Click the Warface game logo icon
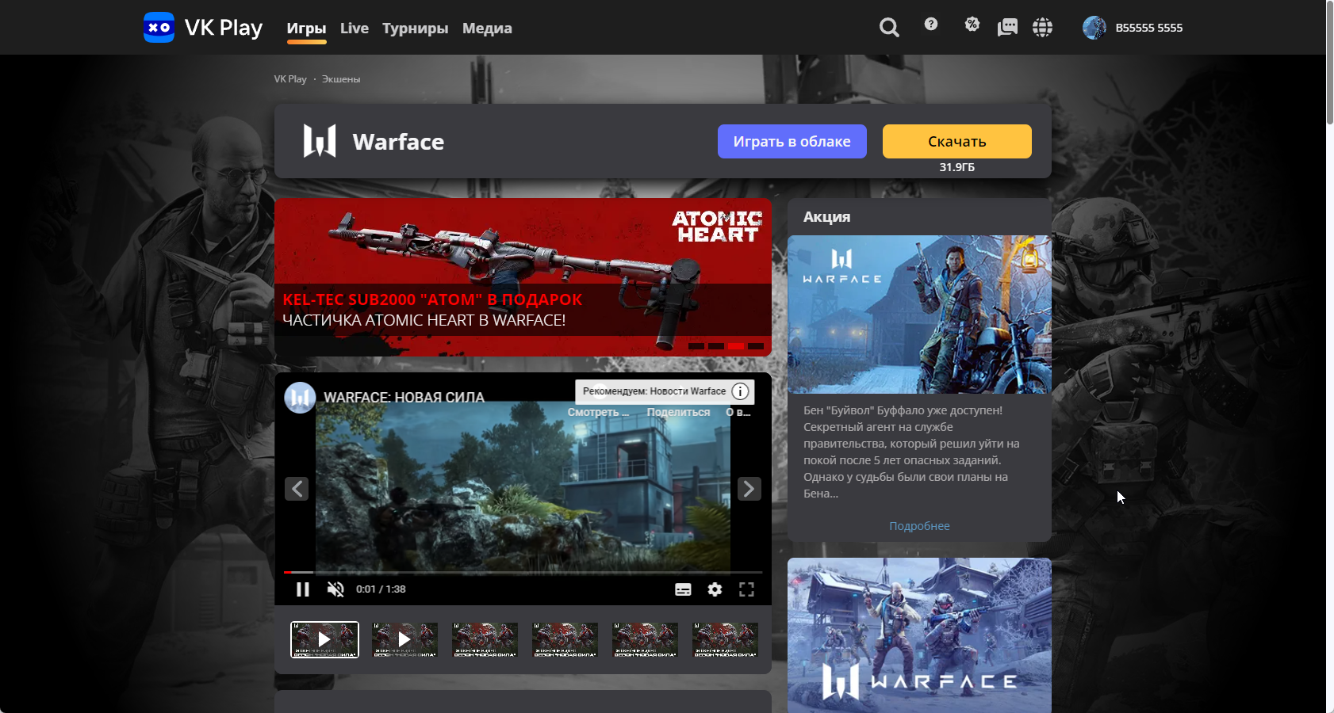 click(320, 141)
